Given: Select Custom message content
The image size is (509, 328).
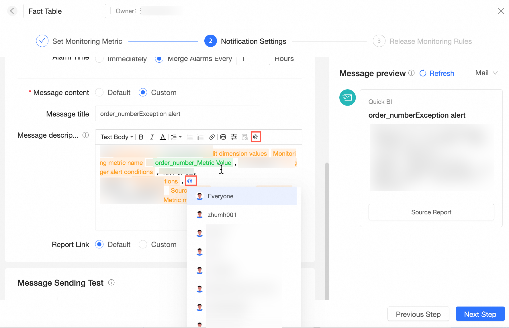Looking at the screenshot, I should click(143, 92).
